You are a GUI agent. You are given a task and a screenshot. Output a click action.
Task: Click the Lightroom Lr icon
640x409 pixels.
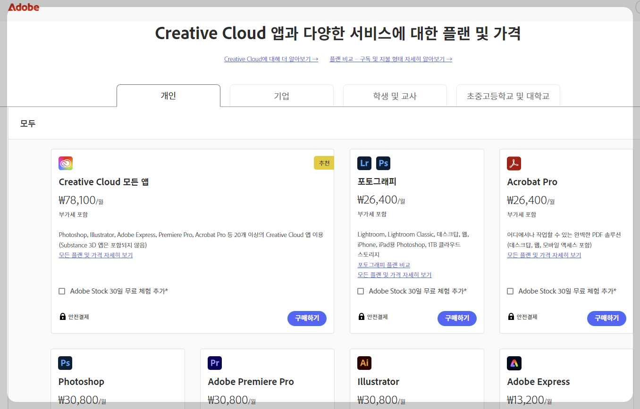click(x=364, y=163)
